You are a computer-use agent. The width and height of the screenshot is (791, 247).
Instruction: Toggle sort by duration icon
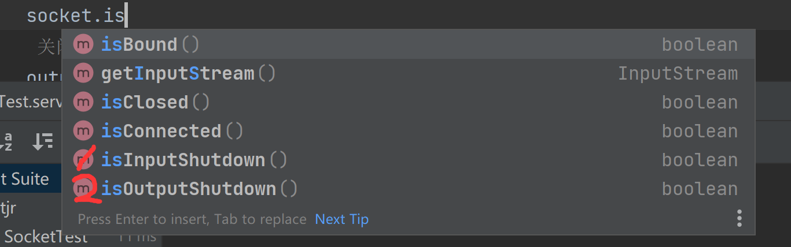coord(43,141)
